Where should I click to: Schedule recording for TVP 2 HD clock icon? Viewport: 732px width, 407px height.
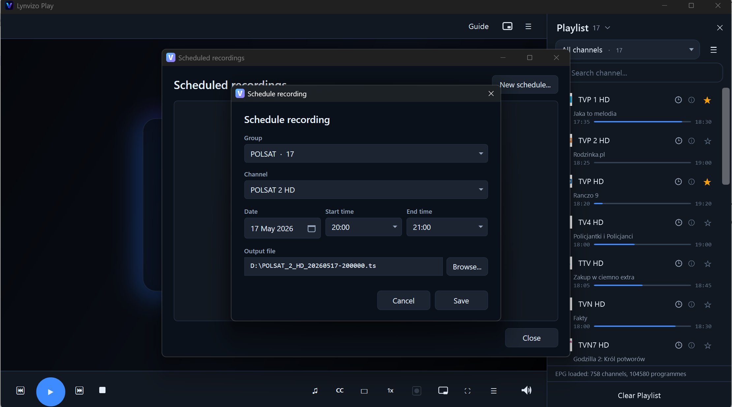(x=678, y=141)
